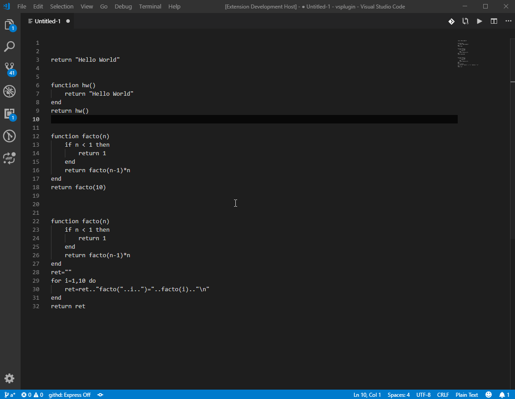Image resolution: width=515 pixels, height=399 pixels.
Task: Open more editor actions with ellipsis menu
Action: coord(508,21)
